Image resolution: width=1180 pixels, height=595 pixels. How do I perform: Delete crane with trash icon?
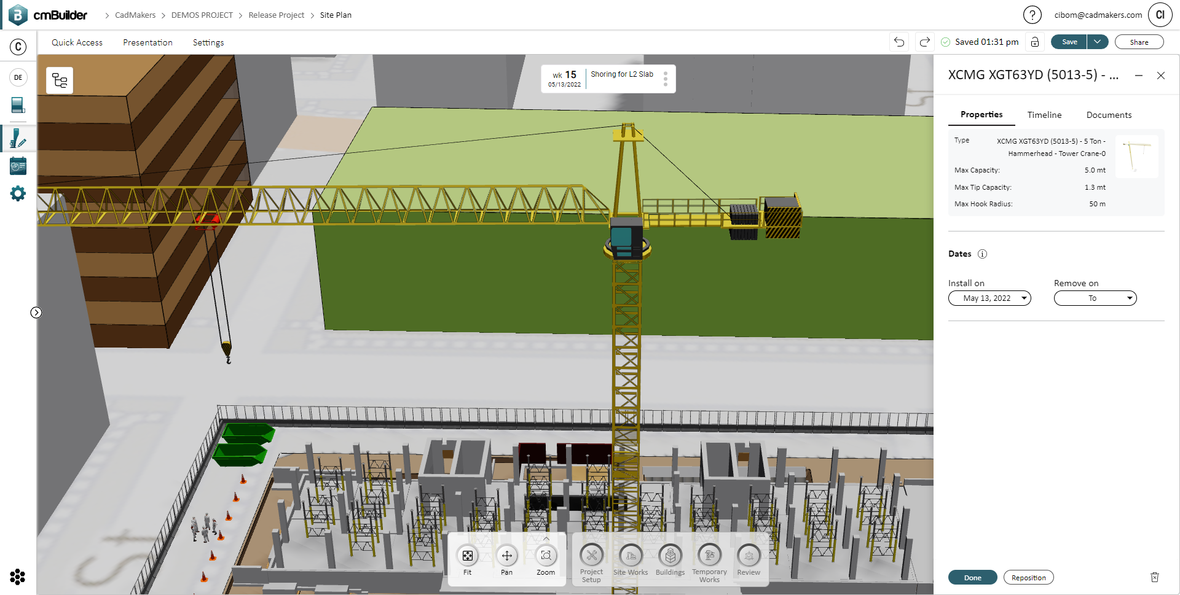(x=1155, y=577)
